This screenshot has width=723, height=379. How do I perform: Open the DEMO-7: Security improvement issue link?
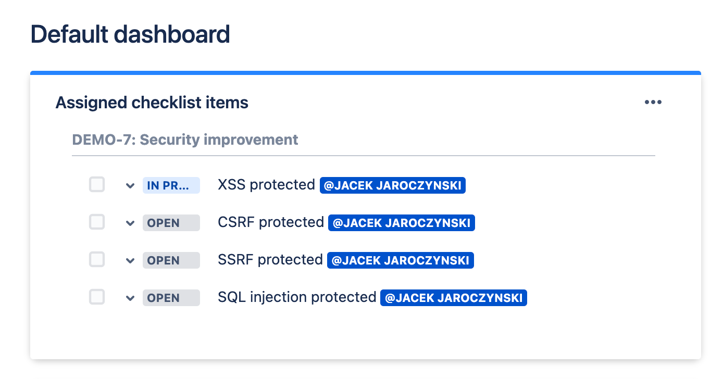point(185,140)
